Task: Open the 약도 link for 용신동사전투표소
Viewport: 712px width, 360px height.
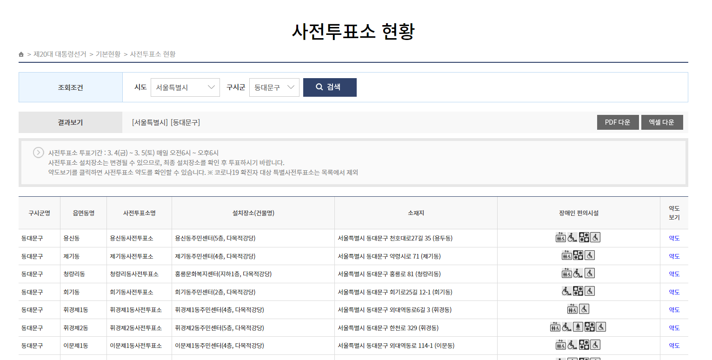Action: [x=674, y=237]
